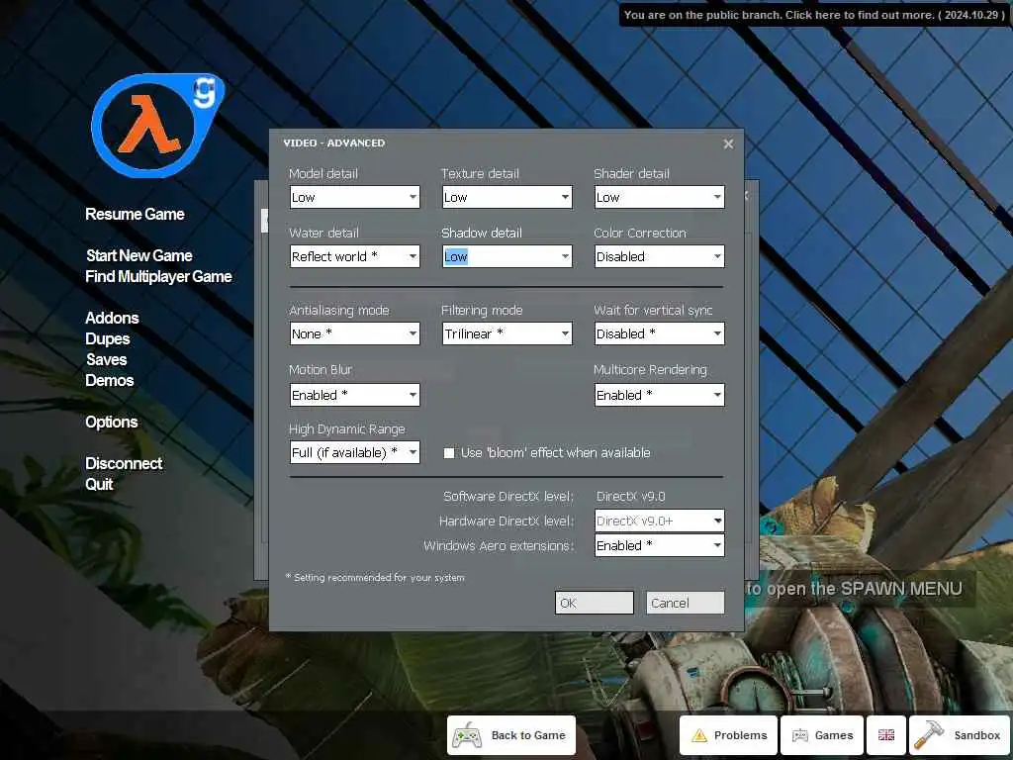Open the Texture detail dropdown
This screenshot has height=760, width=1013.
point(507,197)
